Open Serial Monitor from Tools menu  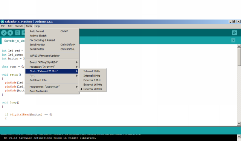(52, 45)
